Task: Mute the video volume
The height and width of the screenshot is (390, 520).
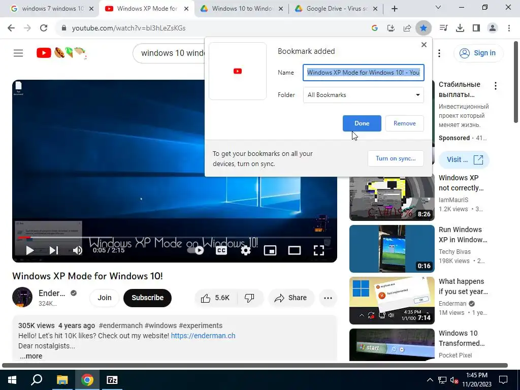Action: (x=77, y=250)
